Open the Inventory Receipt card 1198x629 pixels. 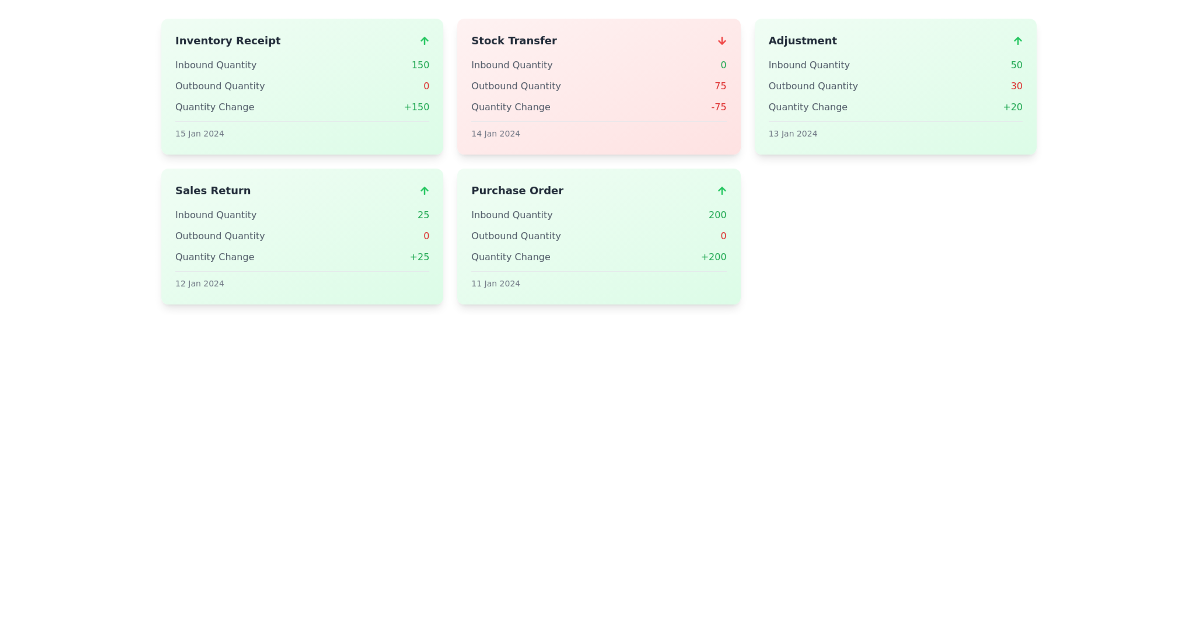228,41
